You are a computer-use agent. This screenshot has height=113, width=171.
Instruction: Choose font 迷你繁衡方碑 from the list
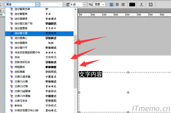(39, 9)
